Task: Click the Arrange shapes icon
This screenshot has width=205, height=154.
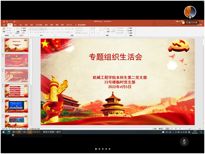Action: coord(108,30)
